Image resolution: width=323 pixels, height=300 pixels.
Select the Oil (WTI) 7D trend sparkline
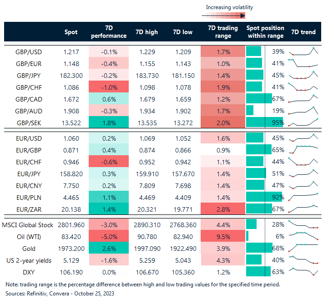[x=303, y=236]
